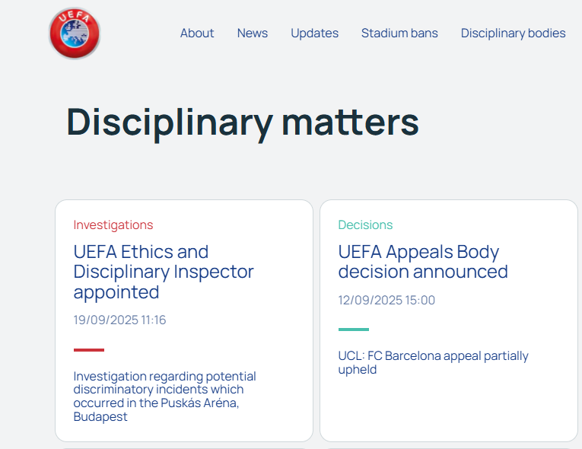Click the Disciplinary matters page heading
Viewport: 582px width, 449px height.
point(243,122)
